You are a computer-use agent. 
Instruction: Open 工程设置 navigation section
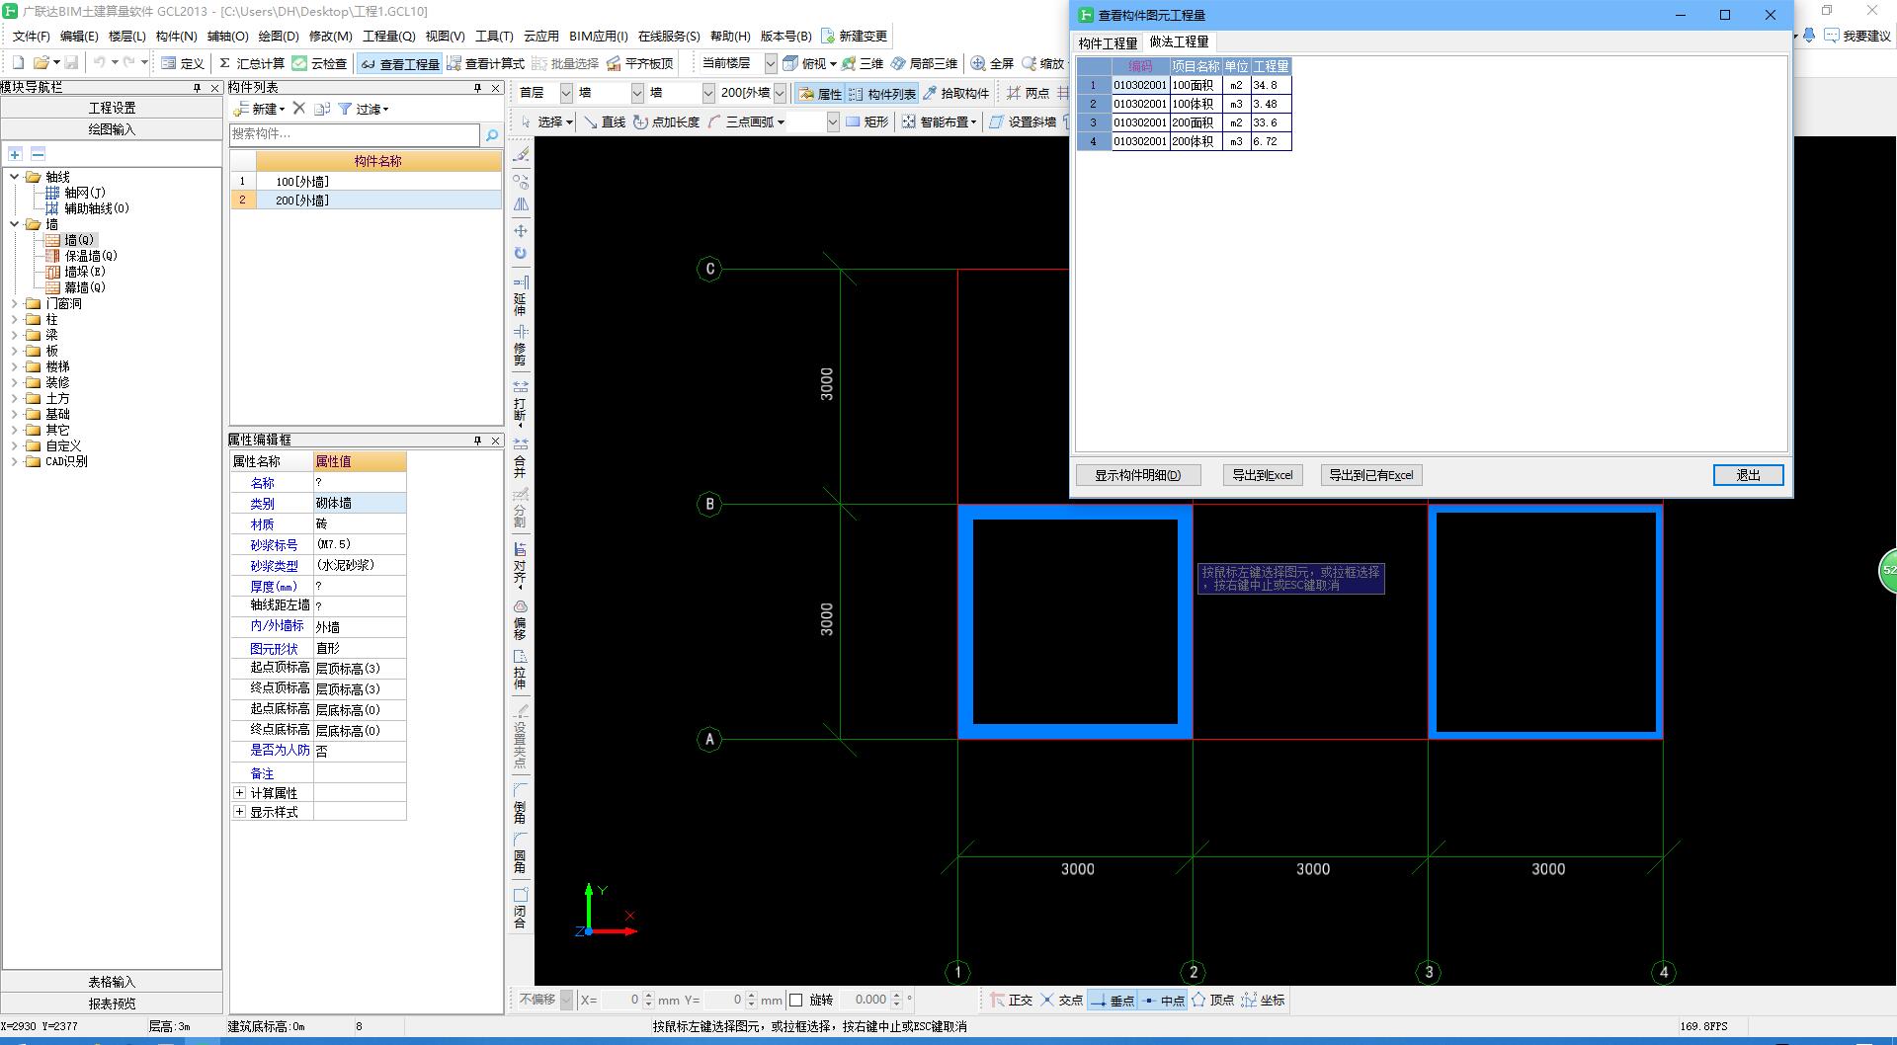(x=112, y=108)
